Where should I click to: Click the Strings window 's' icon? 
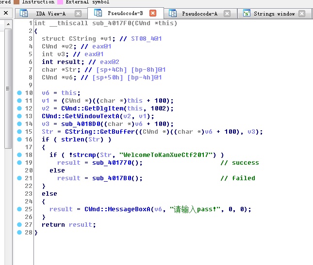247,14
